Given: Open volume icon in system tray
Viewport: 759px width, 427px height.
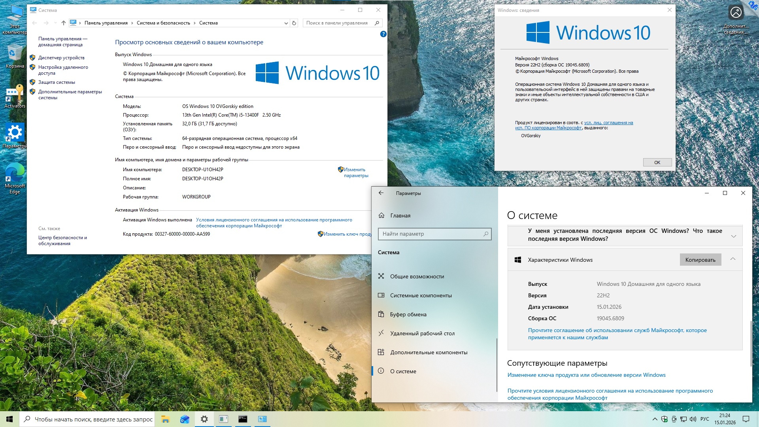Looking at the screenshot, I should [x=693, y=419].
